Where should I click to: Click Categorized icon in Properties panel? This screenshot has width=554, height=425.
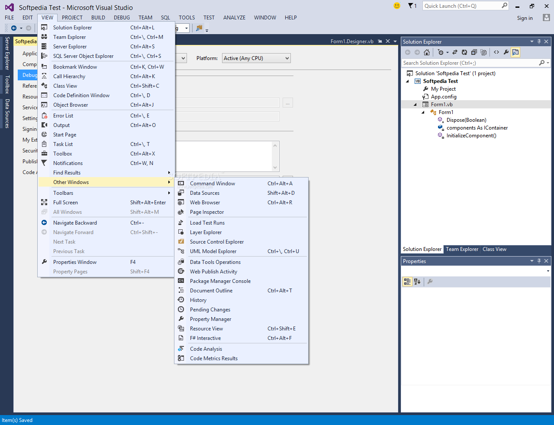pos(407,282)
